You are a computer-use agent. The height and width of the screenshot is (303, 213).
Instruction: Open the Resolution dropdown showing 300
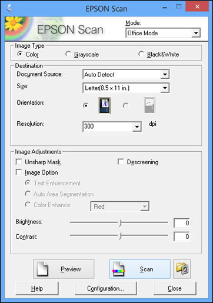click(x=112, y=126)
